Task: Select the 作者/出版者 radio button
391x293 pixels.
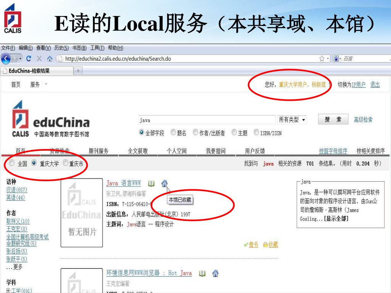Action: pyautogui.click(x=195, y=132)
